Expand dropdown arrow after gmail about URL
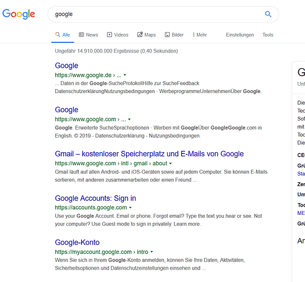Viewport: 305px width, 282px height. (171, 164)
